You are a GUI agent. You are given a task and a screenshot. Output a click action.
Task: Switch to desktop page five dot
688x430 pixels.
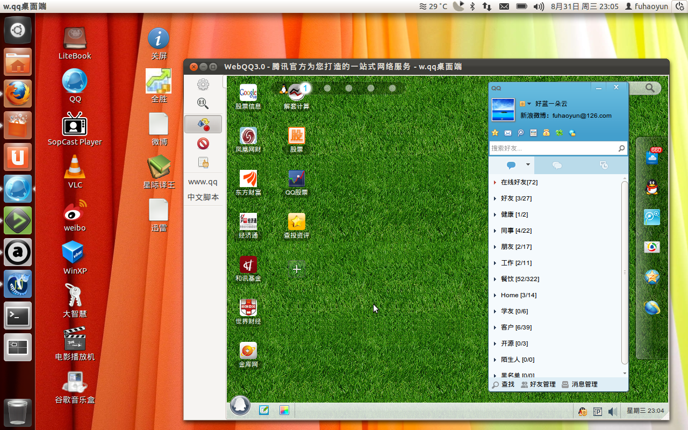pyautogui.click(x=392, y=88)
